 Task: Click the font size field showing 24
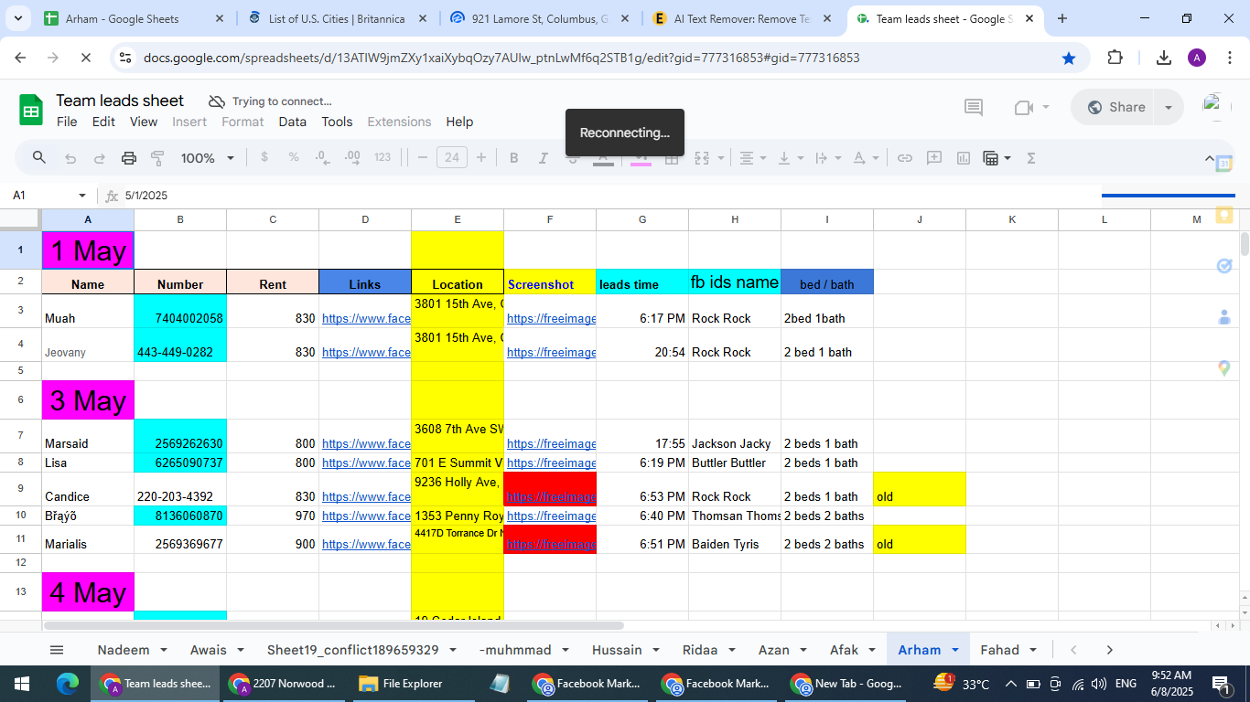point(451,157)
